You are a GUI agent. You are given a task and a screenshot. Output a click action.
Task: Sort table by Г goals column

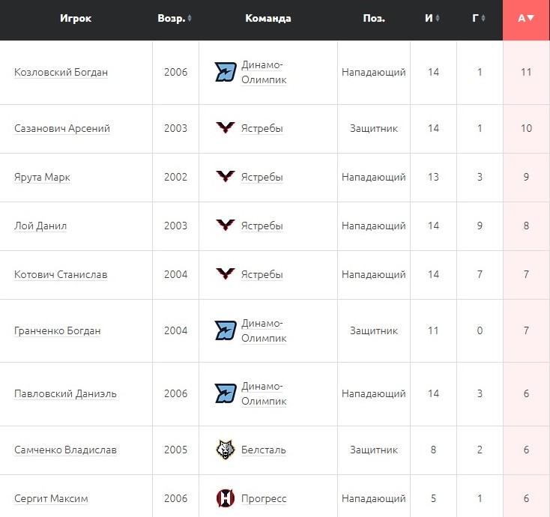click(x=479, y=19)
